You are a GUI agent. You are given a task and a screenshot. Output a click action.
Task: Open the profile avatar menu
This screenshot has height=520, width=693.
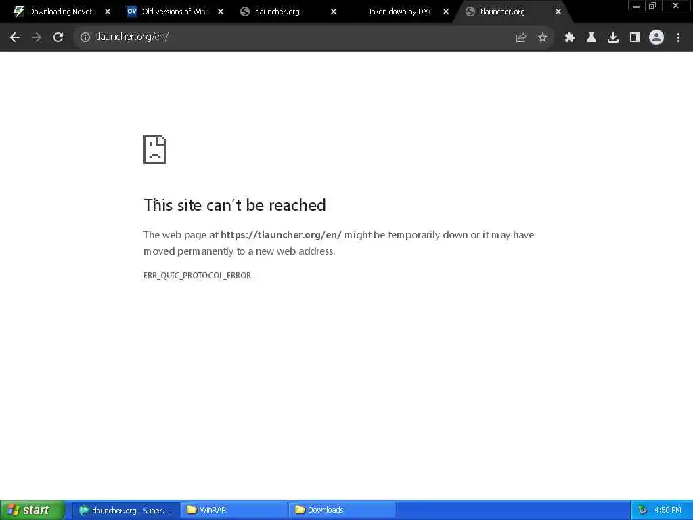[x=656, y=38]
